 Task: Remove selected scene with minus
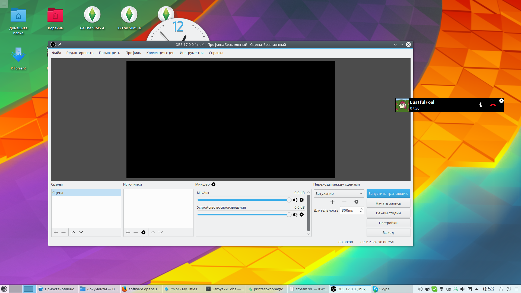63,232
